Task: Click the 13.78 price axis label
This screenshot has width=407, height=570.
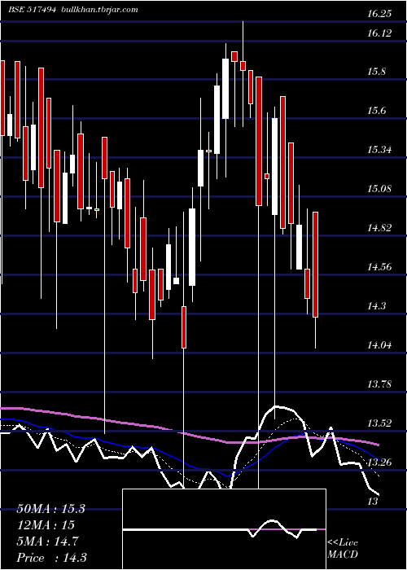Action: (379, 384)
